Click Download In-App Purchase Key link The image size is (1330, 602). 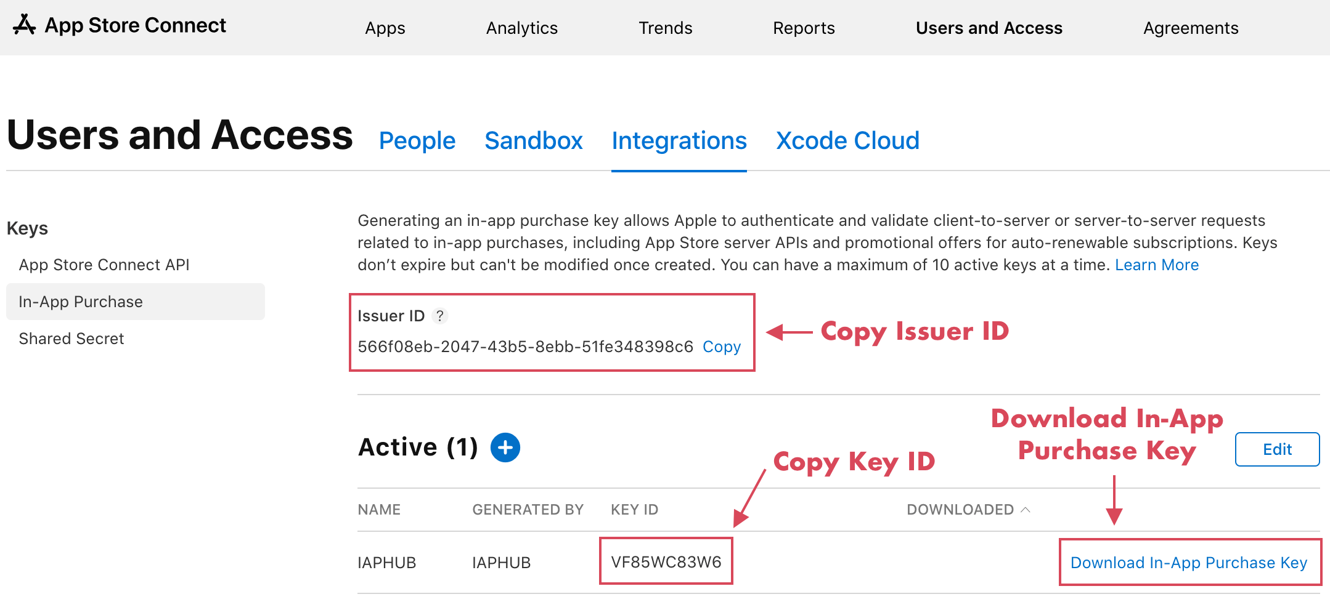click(1189, 563)
